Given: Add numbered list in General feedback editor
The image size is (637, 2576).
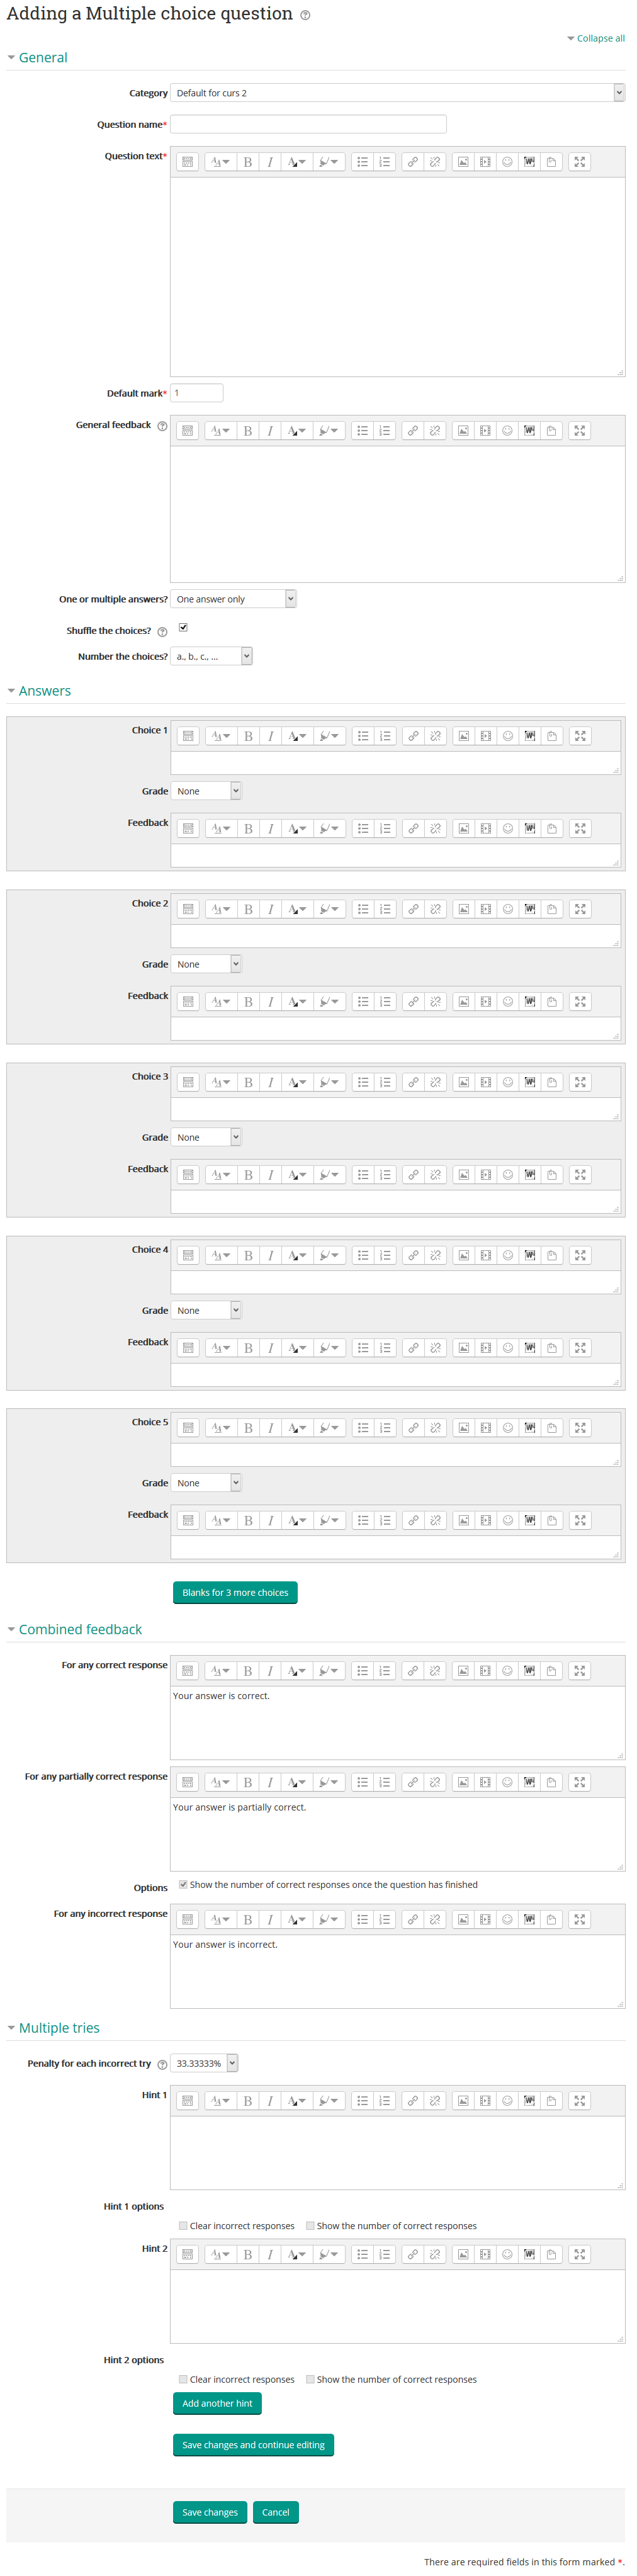Looking at the screenshot, I should [385, 431].
